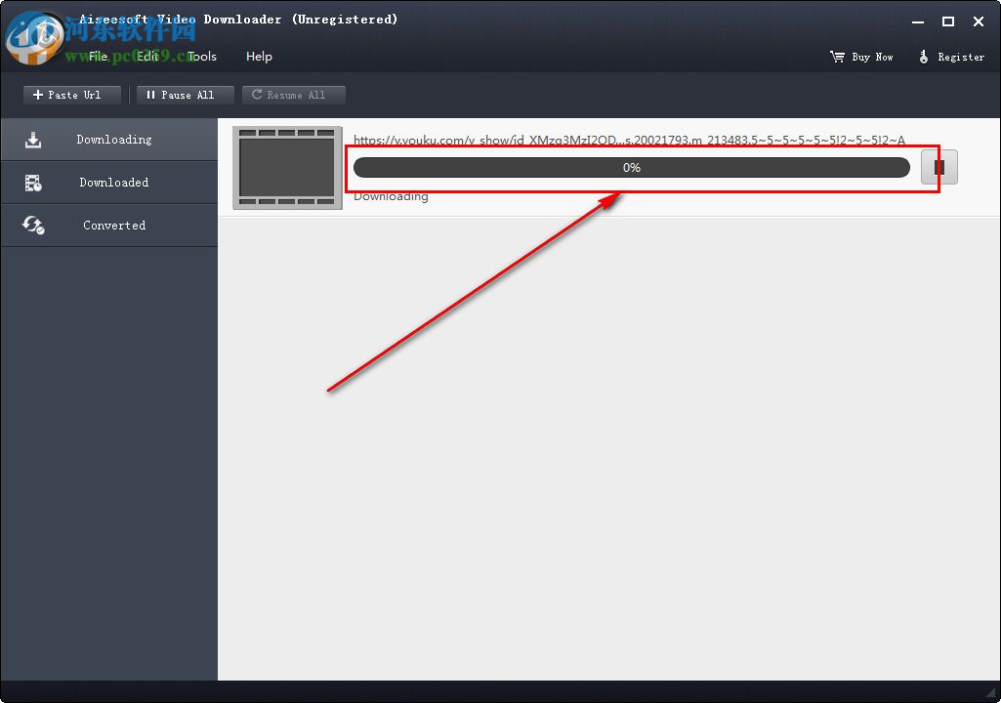This screenshot has height=703, width=1001.
Task: Open the Tools menu
Action: pyautogui.click(x=202, y=57)
